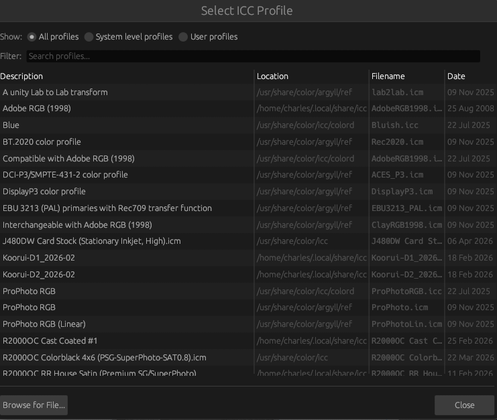
Task: Select the User profiles radio button
Action: coord(184,37)
